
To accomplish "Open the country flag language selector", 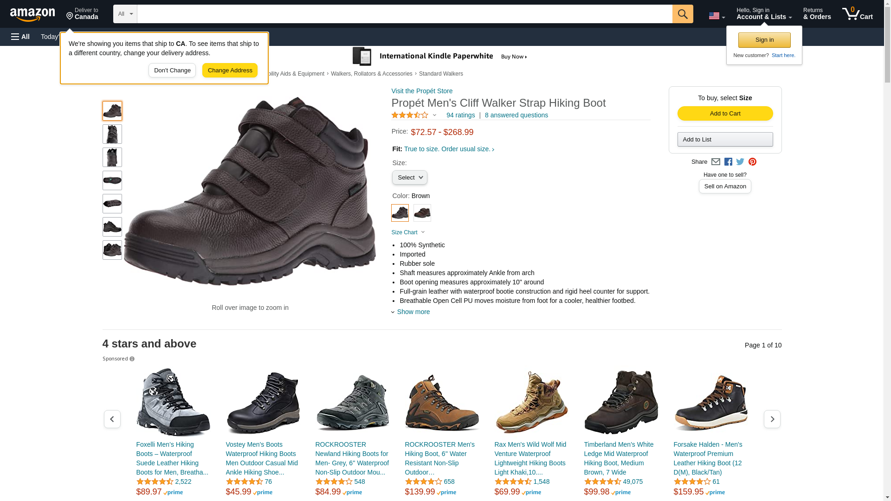I will coord(717,16).
